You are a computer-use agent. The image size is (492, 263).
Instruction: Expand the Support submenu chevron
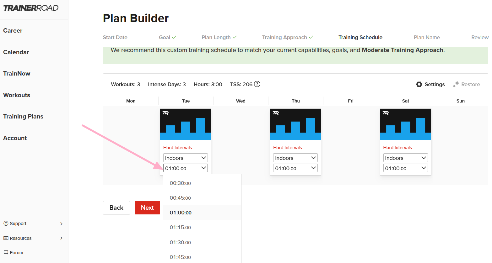pyautogui.click(x=61, y=224)
